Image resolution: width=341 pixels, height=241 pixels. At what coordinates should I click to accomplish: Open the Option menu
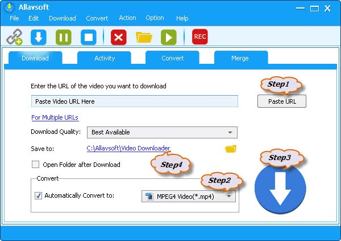155,18
